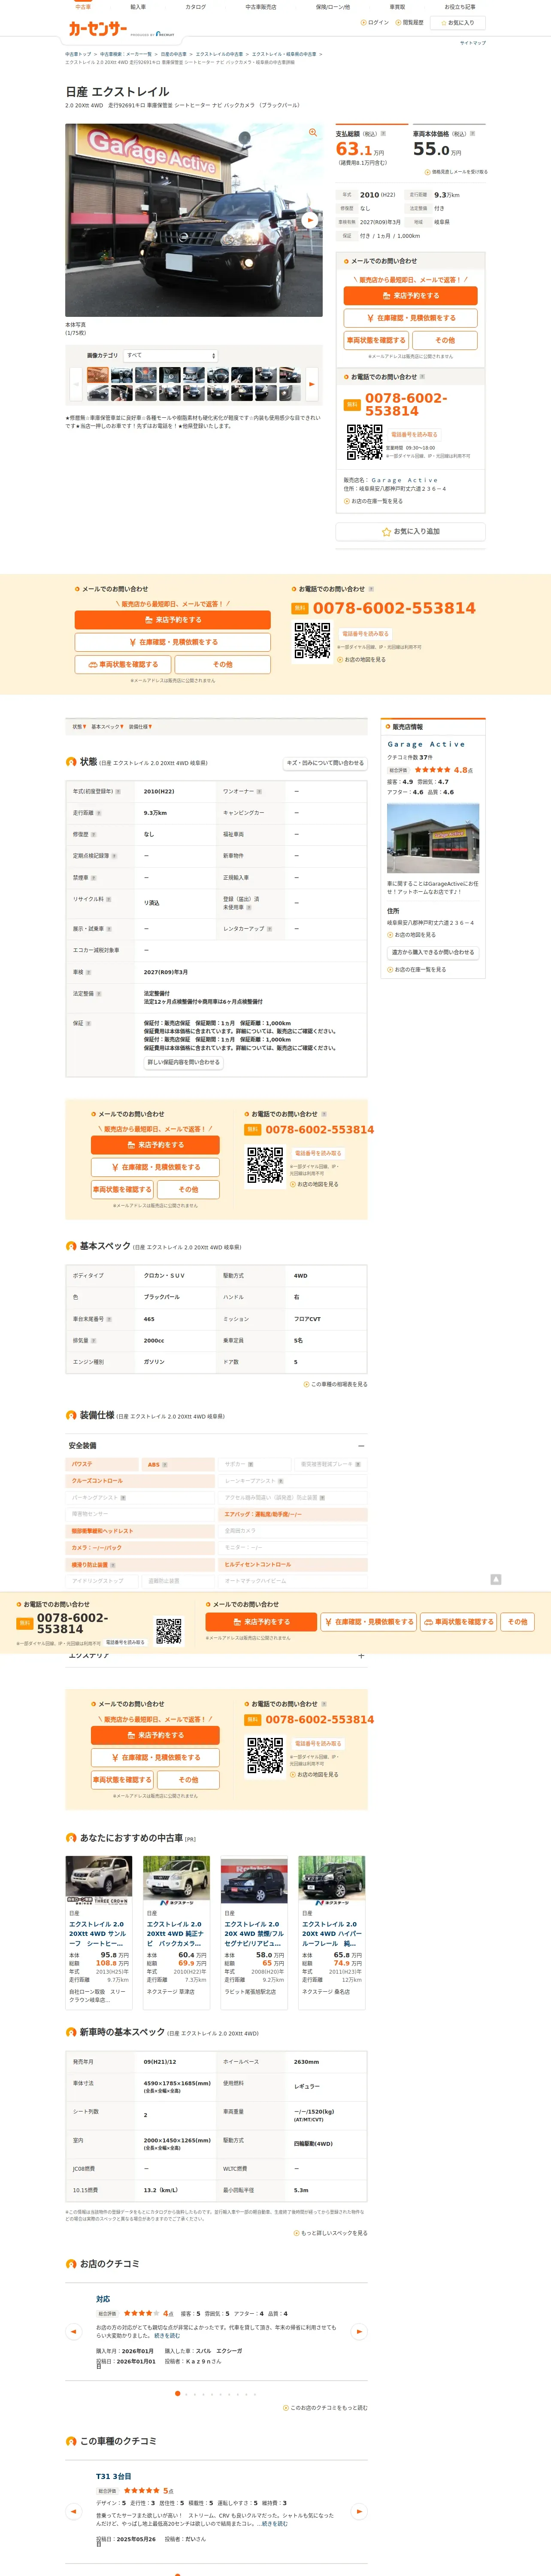Click もっと詳しいスペックを見る link

331,2232
